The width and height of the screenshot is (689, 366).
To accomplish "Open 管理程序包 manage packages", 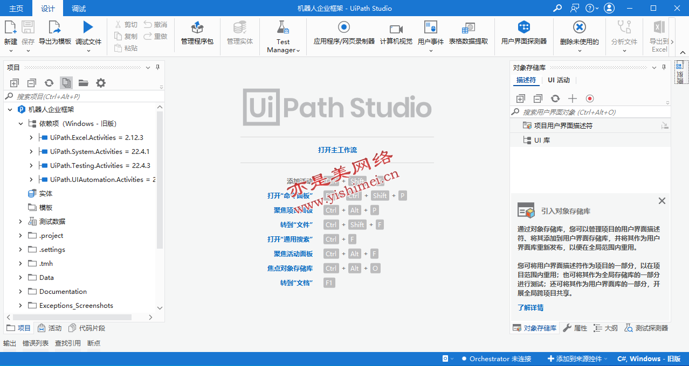I will tap(197, 27).
